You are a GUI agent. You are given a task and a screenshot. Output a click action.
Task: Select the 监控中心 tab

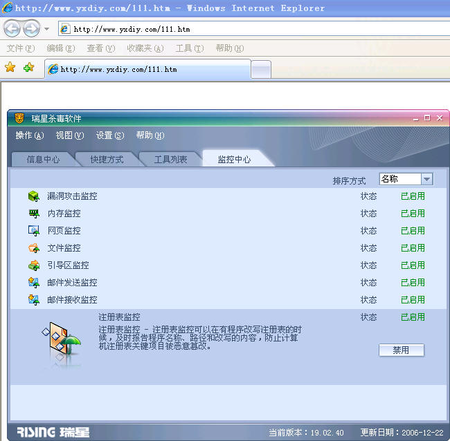pyautogui.click(x=235, y=159)
